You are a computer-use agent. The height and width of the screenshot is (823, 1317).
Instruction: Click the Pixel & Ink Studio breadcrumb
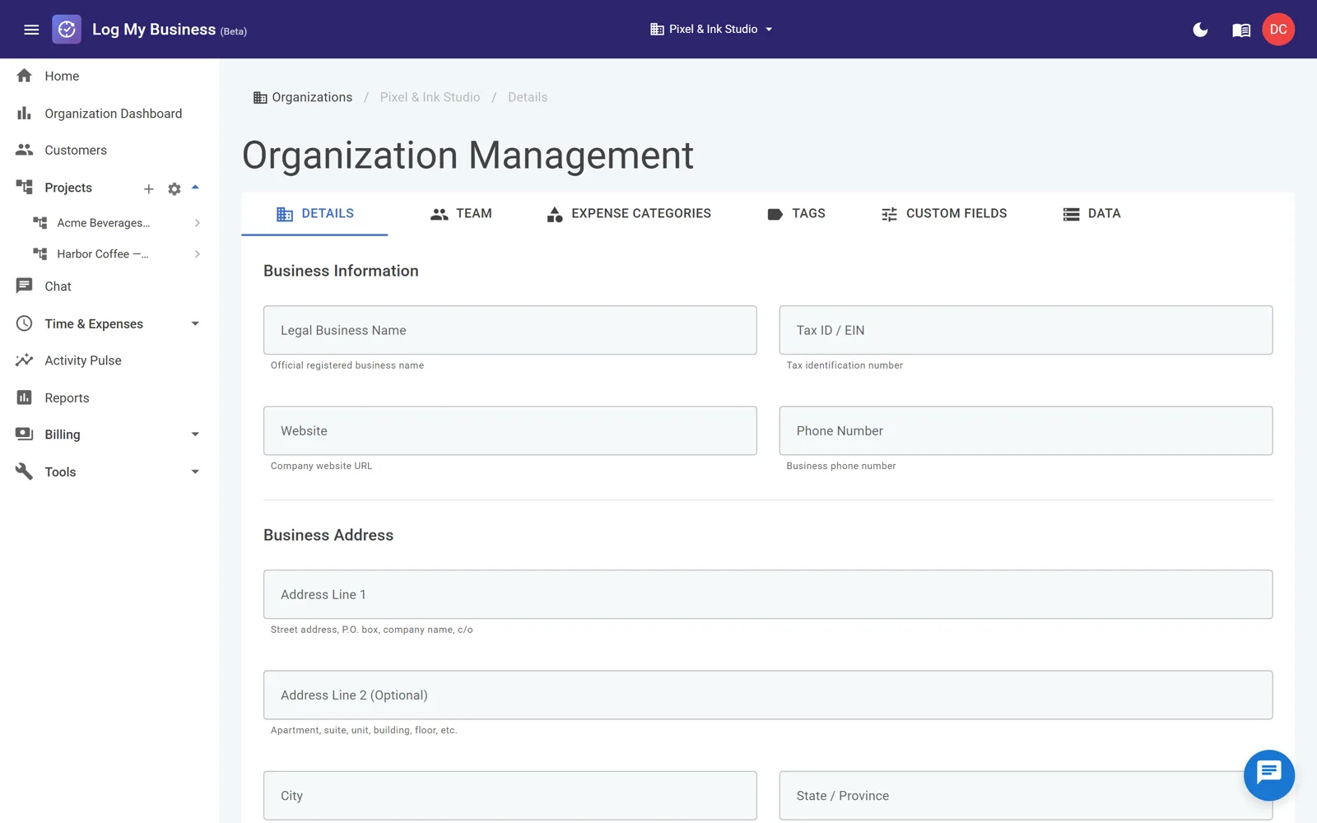pos(430,97)
